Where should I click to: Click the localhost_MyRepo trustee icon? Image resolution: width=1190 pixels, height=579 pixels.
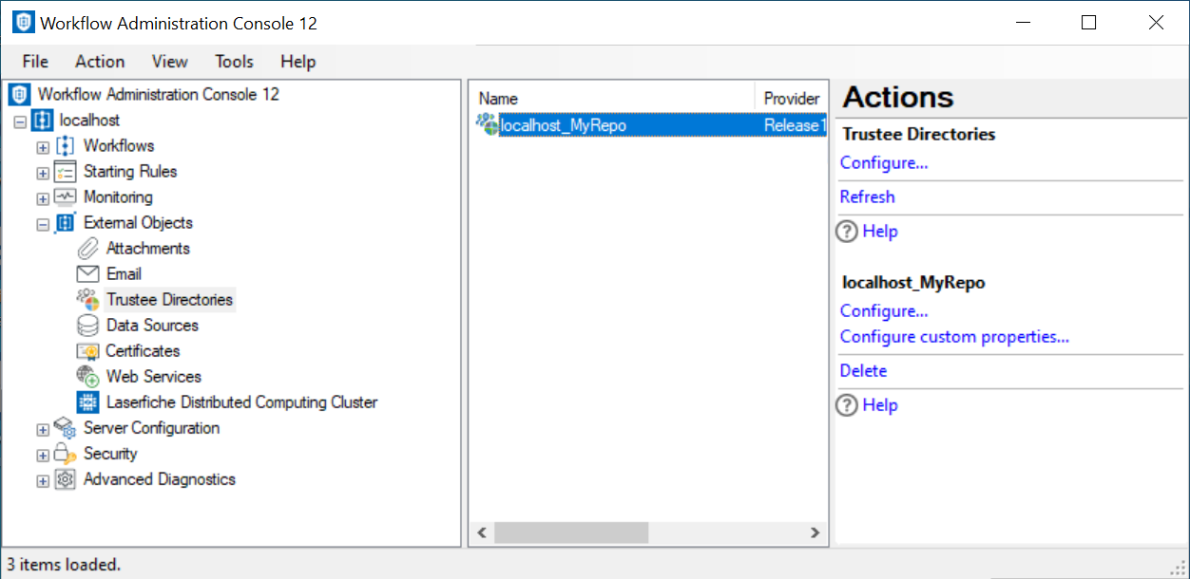[487, 125]
